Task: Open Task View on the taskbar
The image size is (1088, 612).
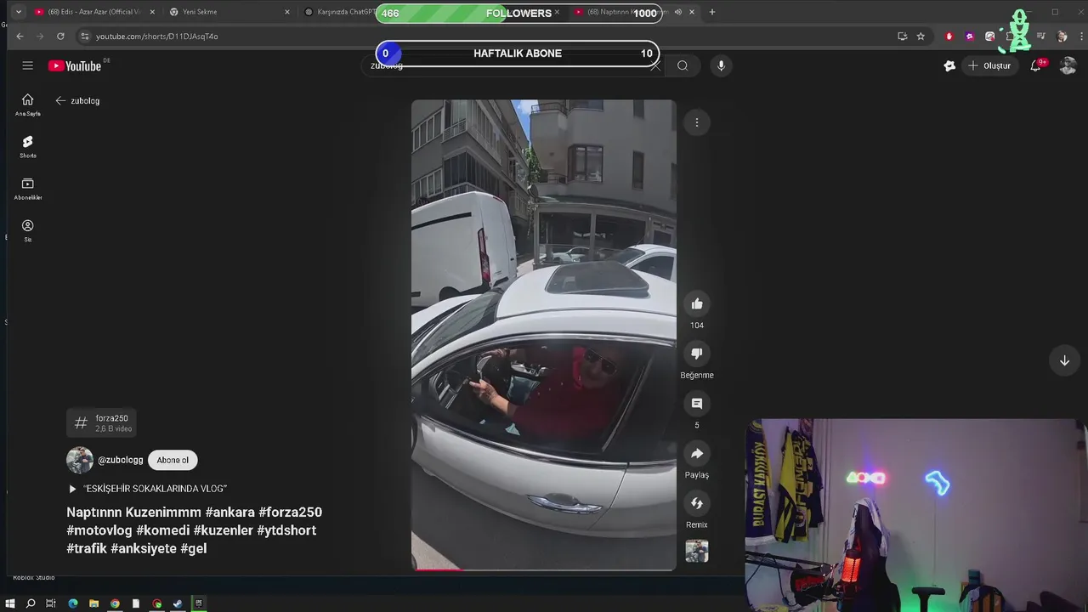Action: point(51,603)
